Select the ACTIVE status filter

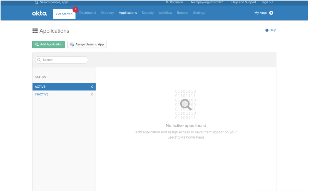point(64,87)
